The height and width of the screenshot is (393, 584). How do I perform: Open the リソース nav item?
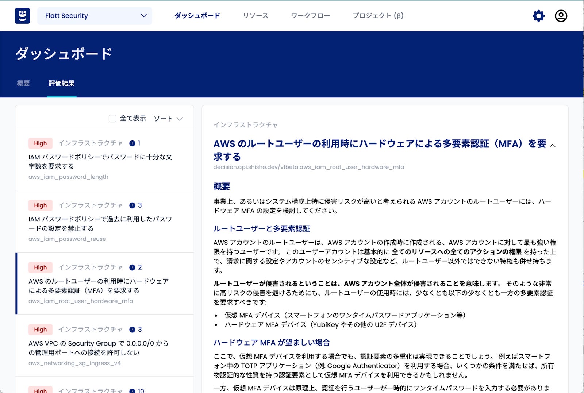point(255,16)
